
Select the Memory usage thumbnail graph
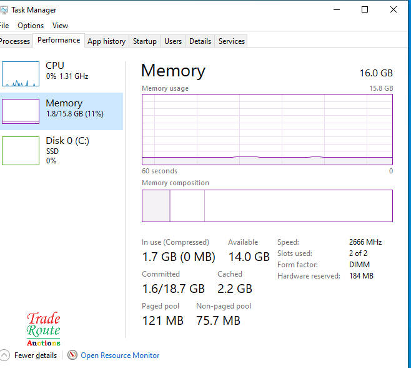point(21,111)
